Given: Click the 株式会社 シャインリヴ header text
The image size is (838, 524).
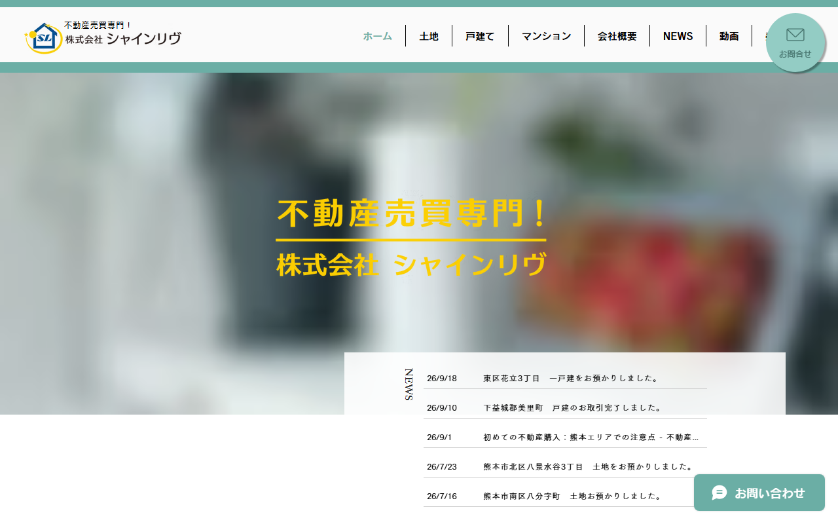Looking at the screenshot, I should point(123,39).
